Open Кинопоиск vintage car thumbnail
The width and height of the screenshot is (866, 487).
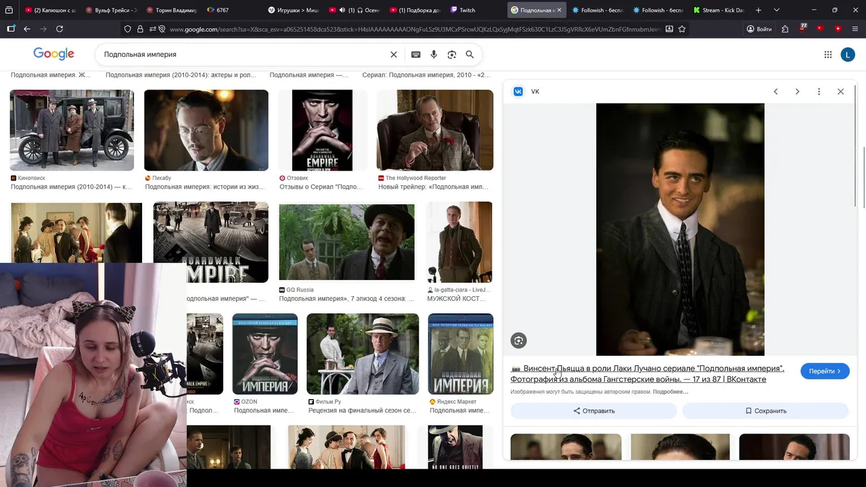(x=72, y=130)
